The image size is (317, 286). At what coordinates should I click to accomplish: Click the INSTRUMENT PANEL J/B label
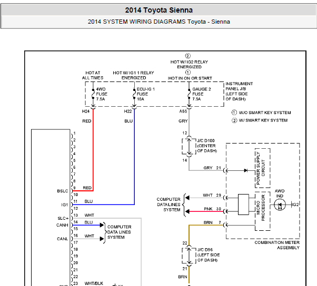click(239, 91)
